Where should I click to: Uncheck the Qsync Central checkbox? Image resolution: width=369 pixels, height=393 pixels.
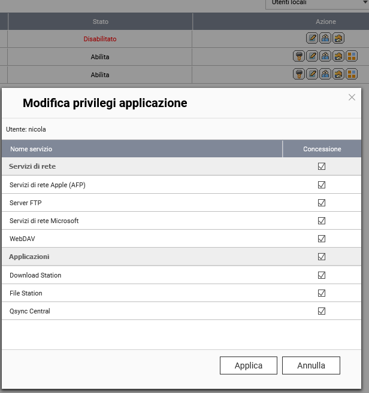(322, 311)
